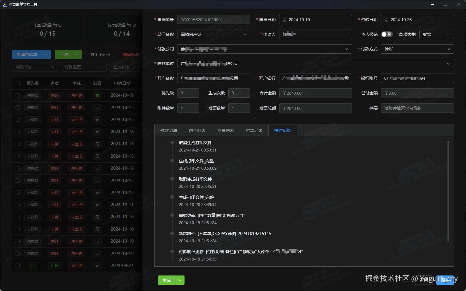
Task: Click the 申请单号 field PAY09E620241019001
Action: tap(214, 20)
